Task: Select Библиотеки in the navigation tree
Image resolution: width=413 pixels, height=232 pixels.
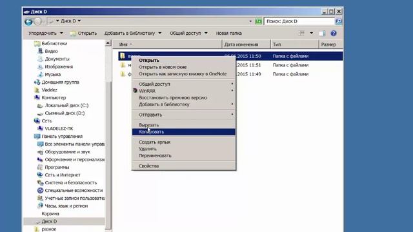Action: tap(54, 43)
